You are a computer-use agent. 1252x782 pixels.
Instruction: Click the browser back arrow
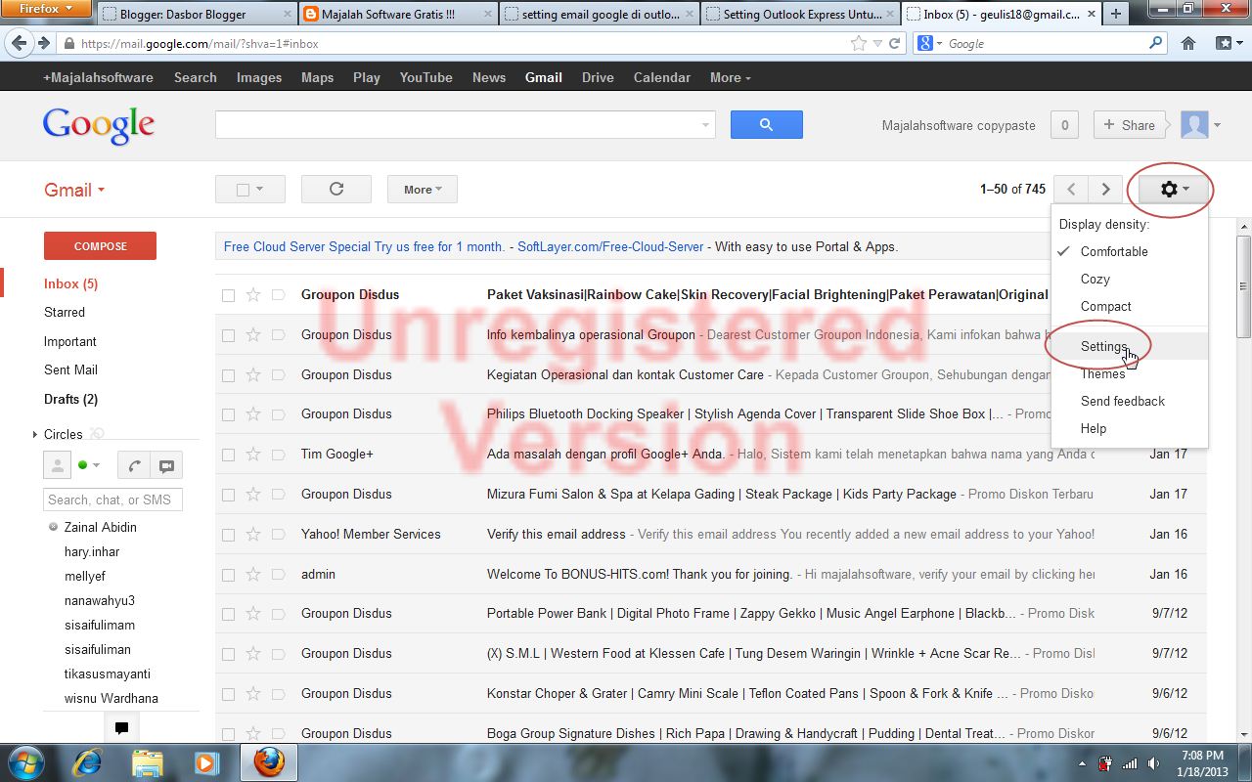(x=19, y=44)
